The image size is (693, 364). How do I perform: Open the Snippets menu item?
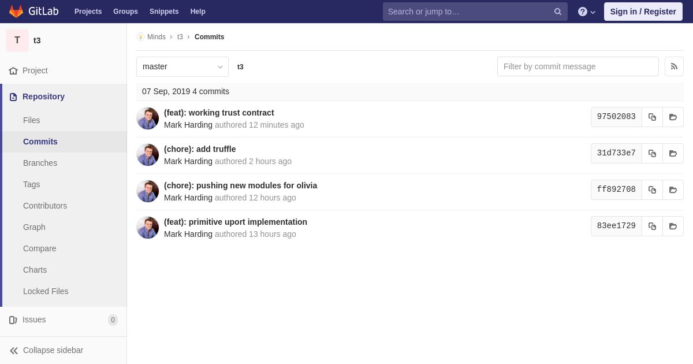point(164,12)
